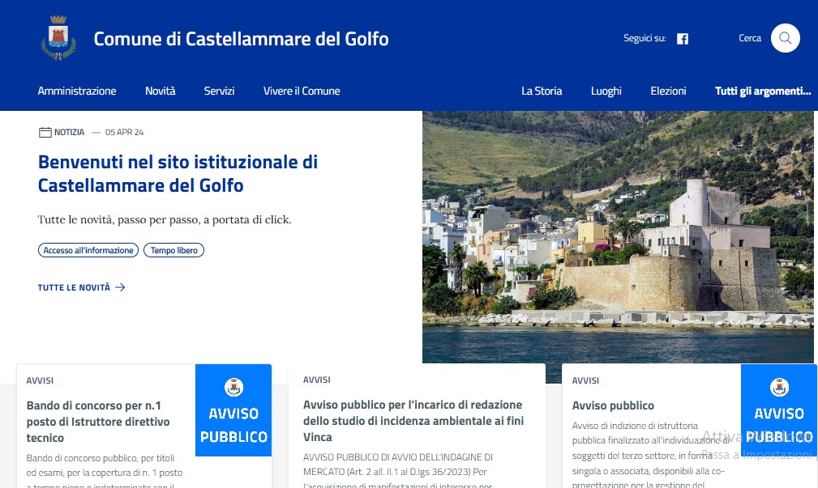Expand the Amministrazione navigation menu
This screenshot has width=818, height=488.
pyautogui.click(x=77, y=91)
